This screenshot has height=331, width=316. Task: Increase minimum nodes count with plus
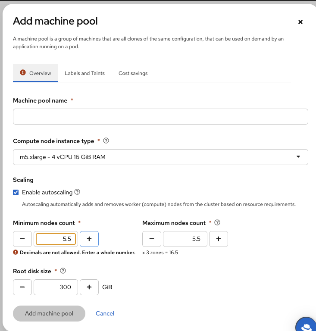click(89, 239)
